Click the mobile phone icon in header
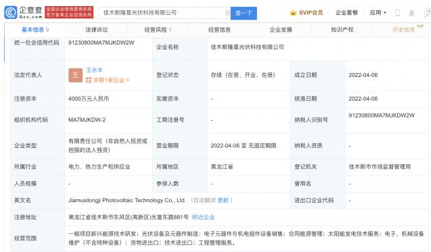Image resolution: width=431 pixels, height=252 pixels. click(397, 13)
